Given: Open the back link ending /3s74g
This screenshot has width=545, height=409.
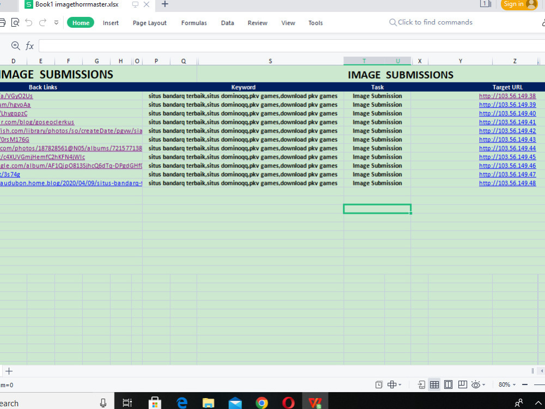Looking at the screenshot, I should click(x=10, y=175).
